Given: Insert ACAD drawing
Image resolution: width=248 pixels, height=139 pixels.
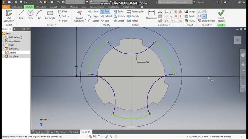Looking at the screenshot, I should point(190,20).
